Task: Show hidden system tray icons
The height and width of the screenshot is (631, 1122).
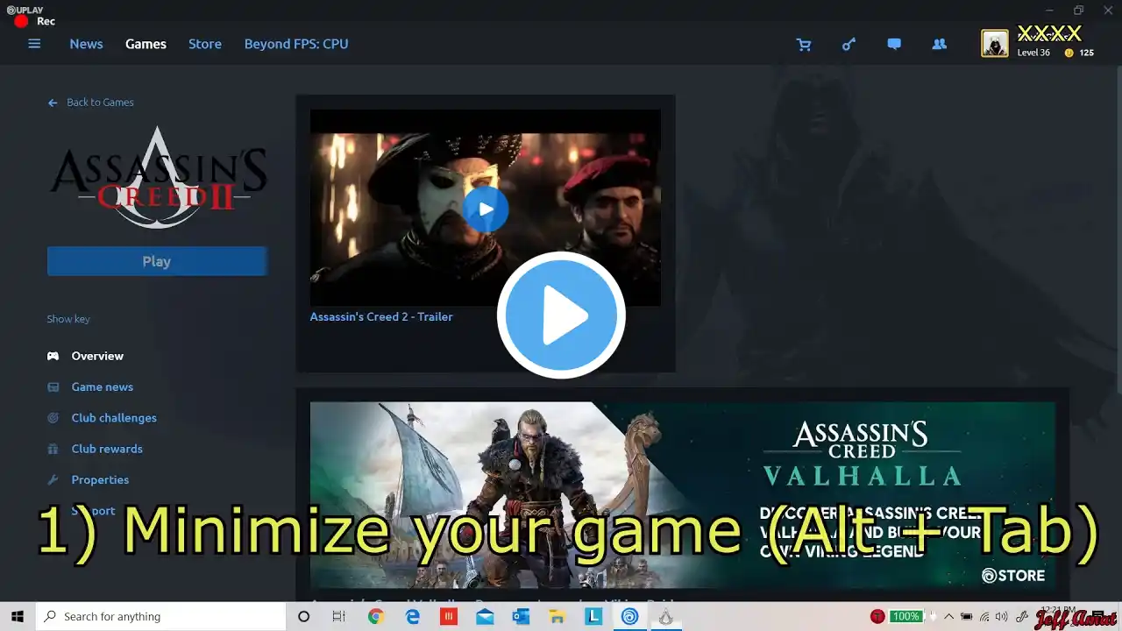Action: pyautogui.click(x=948, y=616)
